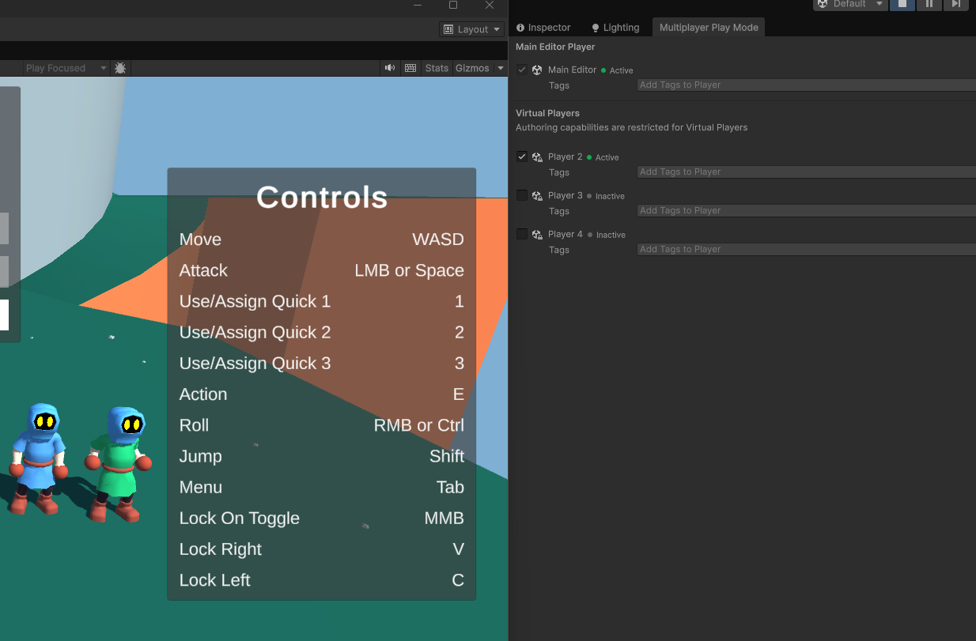Image resolution: width=976 pixels, height=641 pixels.
Task: Click the blue-robed character in the game
Action: pos(38,458)
